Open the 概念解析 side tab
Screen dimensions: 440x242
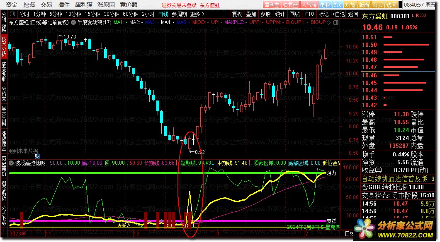4,191
